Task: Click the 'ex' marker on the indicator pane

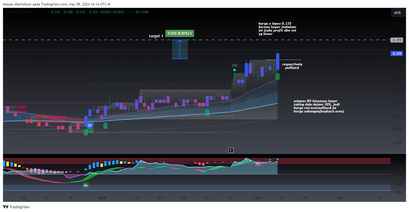Action: click(258, 163)
